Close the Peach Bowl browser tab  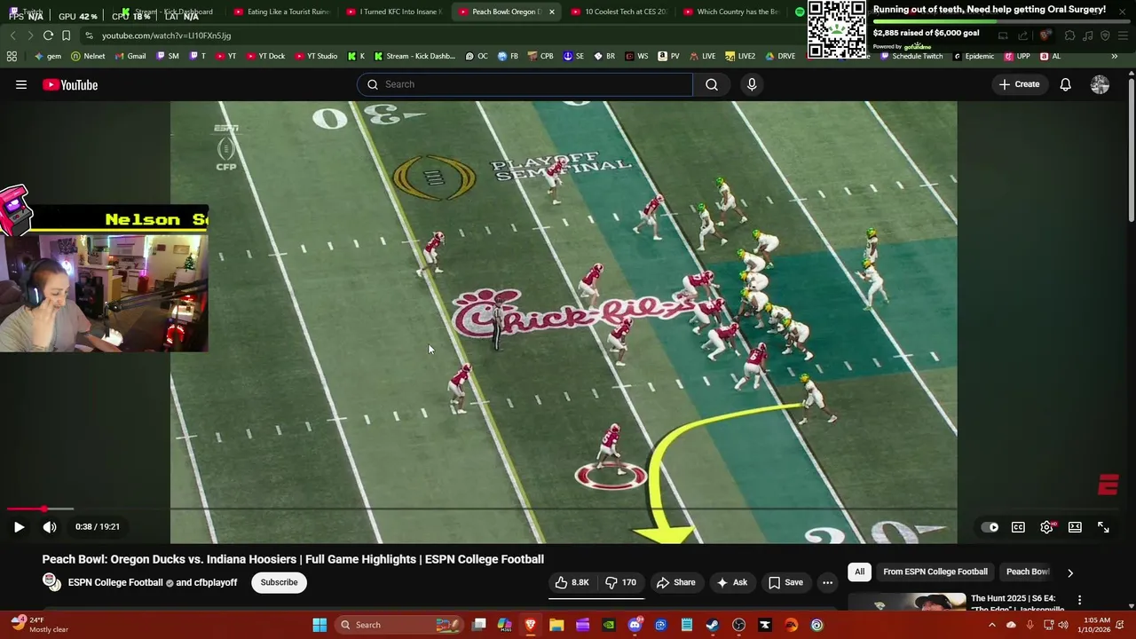click(552, 12)
